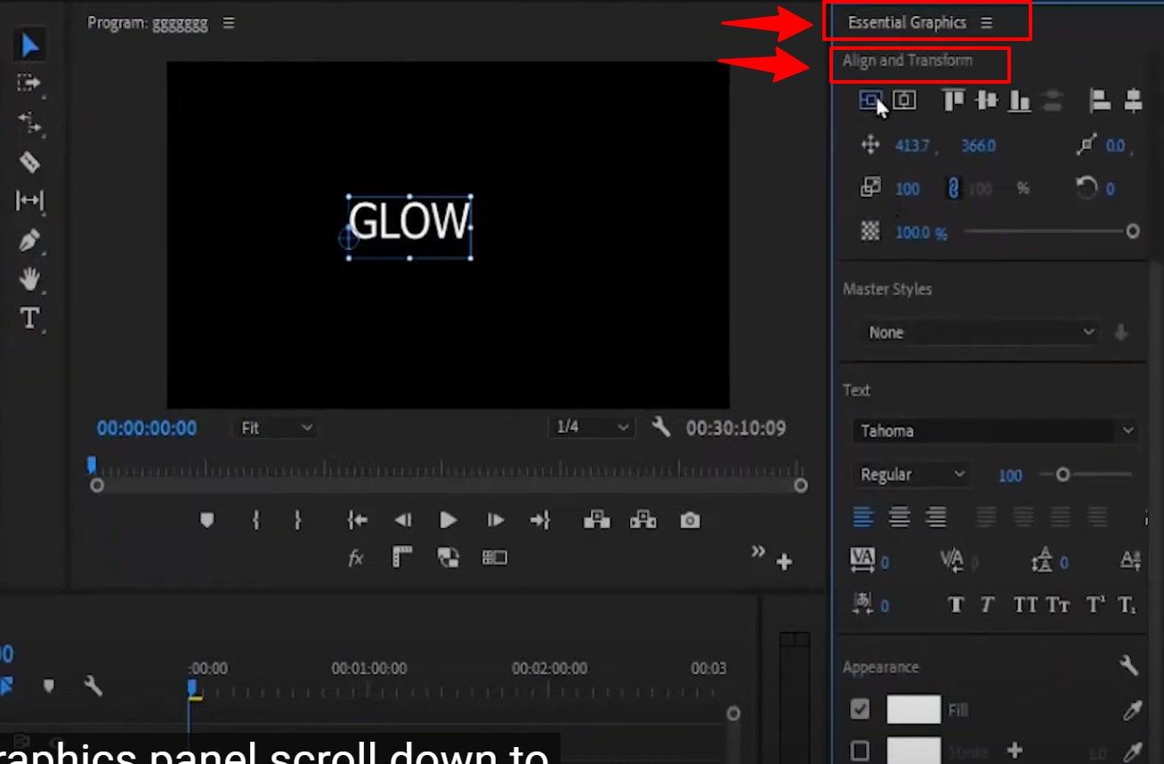Go to In point
This screenshot has height=764, width=1164.
click(357, 521)
